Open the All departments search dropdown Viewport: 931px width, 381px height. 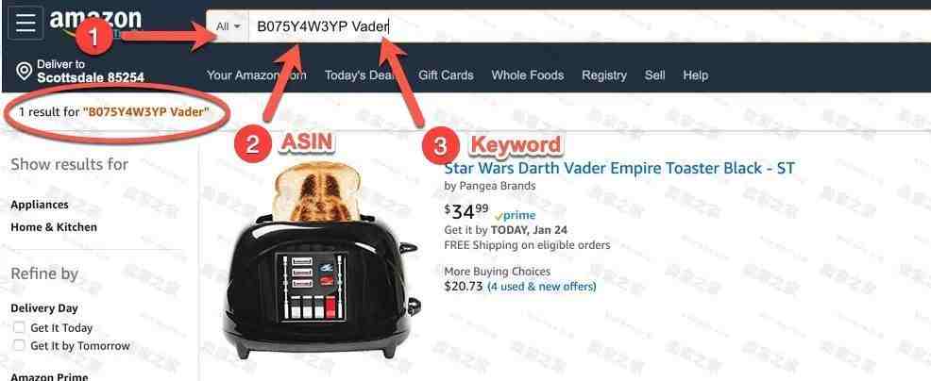click(x=228, y=26)
